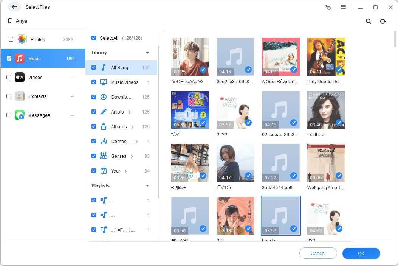The height and width of the screenshot is (266, 398).
Task: Click the search magnifier icon
Action: (369, 22)
